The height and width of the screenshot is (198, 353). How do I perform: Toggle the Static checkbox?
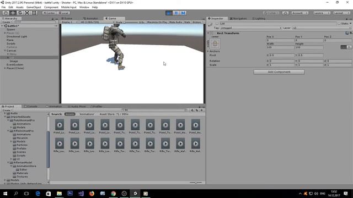(339, 23)
